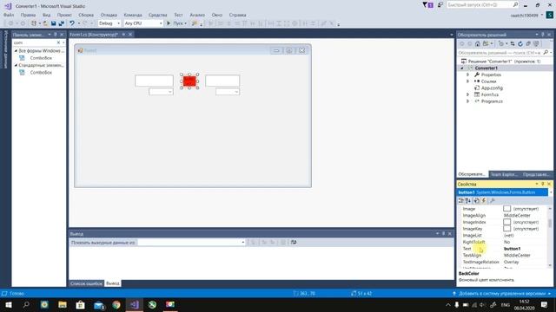Screen dimensions: 556x312
Task: Open the Файл menu
Action: (x=9, y=15)
